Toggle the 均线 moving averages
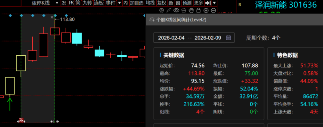 click(150, 3)
